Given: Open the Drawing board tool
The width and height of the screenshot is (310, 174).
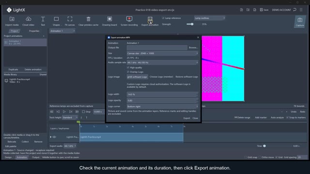Looking at the screenshot, I should [x=109, y=19].
